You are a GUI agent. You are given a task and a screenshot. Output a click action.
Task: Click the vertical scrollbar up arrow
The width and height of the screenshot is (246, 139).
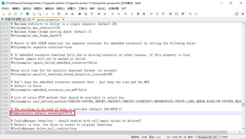243,24
